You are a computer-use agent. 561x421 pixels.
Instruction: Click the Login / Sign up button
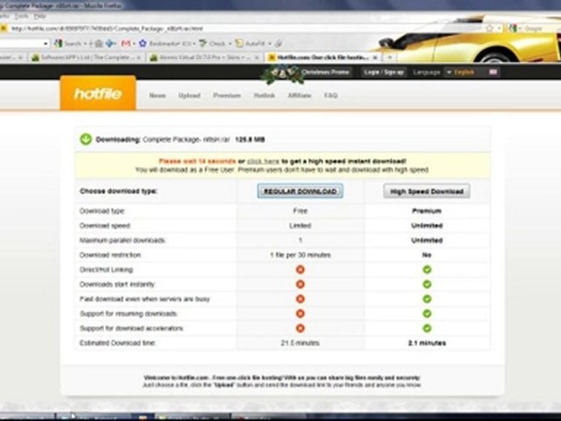point(383,72)
